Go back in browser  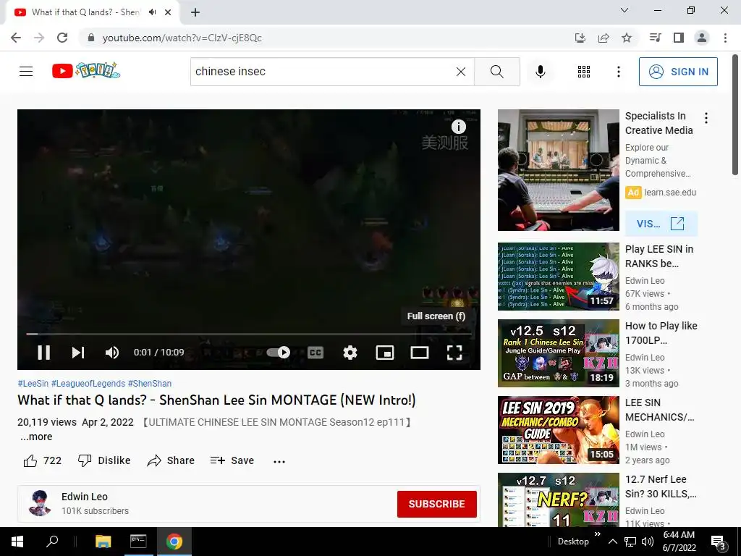coord(16,38)
